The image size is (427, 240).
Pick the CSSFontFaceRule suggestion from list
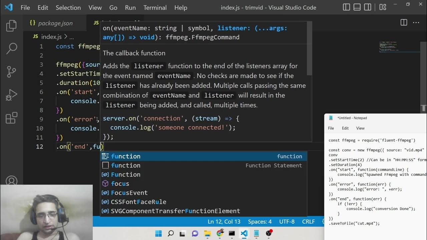138,202
